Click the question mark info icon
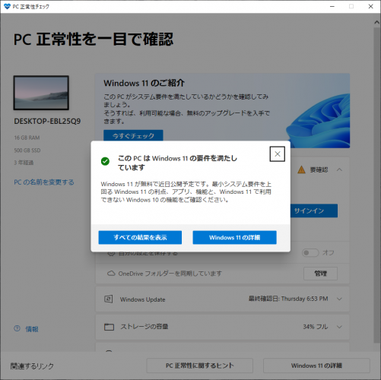 [x=17, y=328]
